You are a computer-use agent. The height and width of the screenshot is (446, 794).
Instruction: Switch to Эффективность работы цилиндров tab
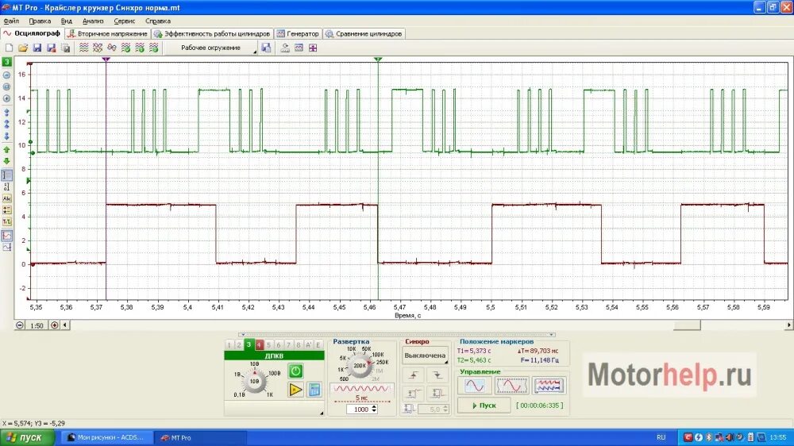pos(212,33)
